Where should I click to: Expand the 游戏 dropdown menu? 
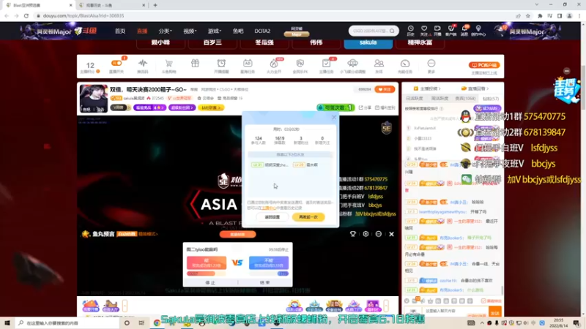(x=215, y=31)
